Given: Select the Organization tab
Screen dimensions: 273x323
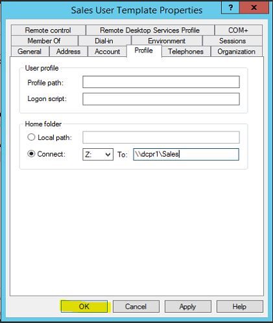Looking at the screenshot, I should (x=236, y=52).
